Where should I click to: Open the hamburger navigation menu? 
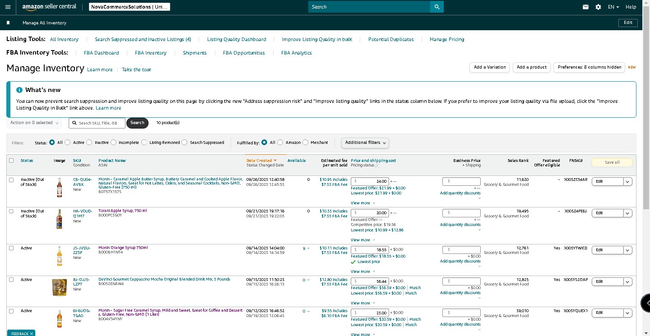(7, 7)
